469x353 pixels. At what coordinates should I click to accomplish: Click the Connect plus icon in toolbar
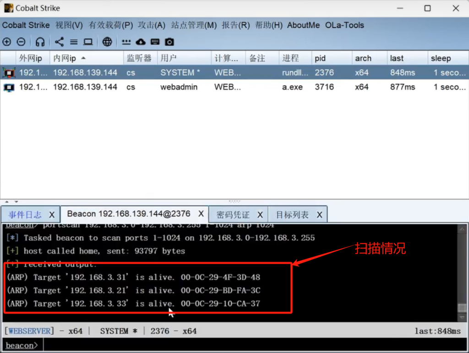[x=6, y=42]
